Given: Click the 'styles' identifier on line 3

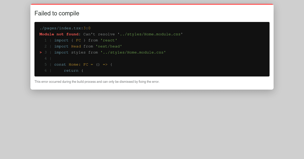Looking at the screenshot, I should click(78, 52).
